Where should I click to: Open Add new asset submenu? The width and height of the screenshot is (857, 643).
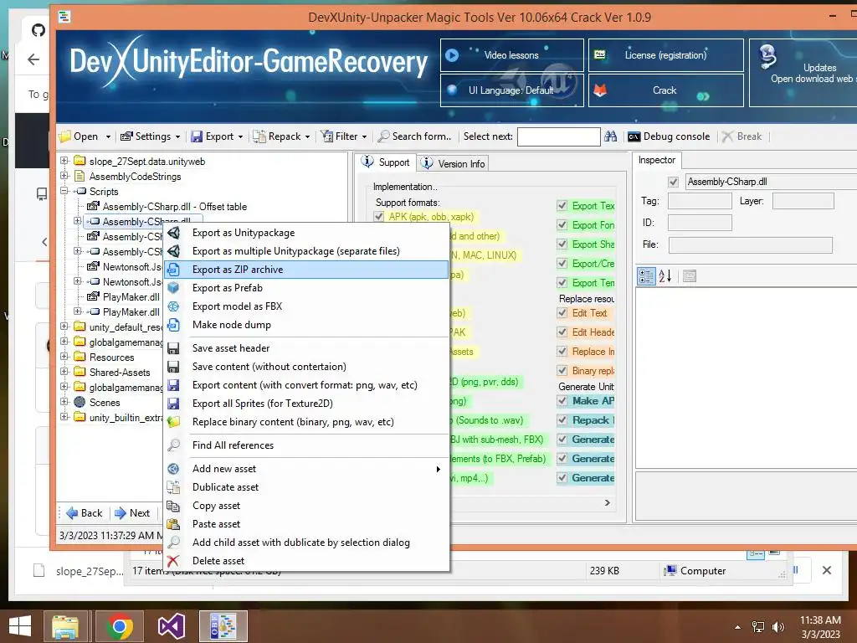(306, 469)
